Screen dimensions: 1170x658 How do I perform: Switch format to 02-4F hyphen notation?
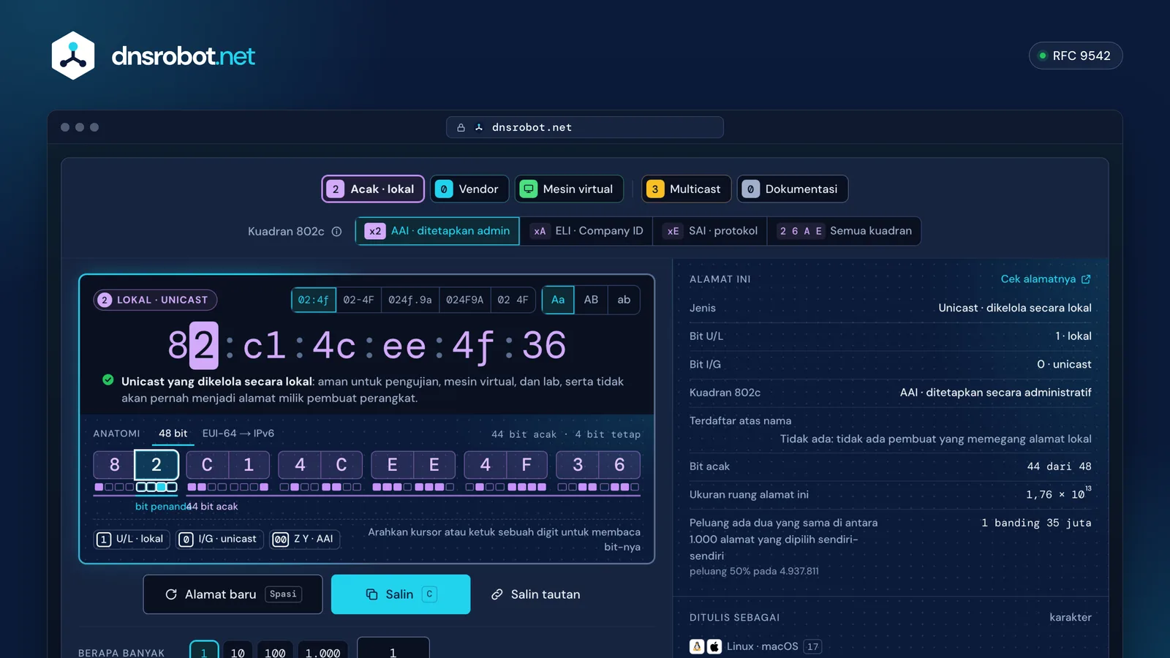pyautogui.click(x=358, y=300)
